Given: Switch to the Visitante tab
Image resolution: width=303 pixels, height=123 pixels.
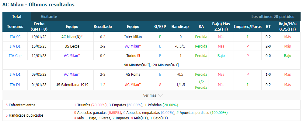Looking at the screenshot, I should pos(49,17).
